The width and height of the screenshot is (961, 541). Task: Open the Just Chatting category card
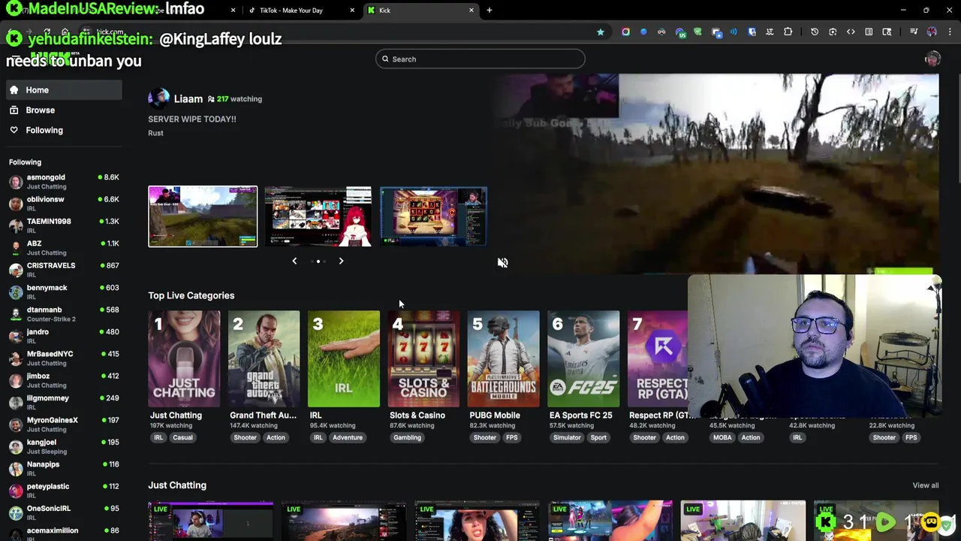[184, 358]
